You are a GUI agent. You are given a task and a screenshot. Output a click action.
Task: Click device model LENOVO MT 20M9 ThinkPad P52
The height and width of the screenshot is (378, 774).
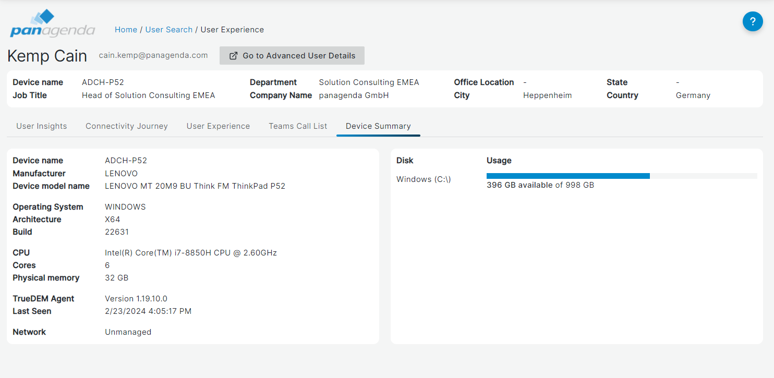pos(195,186)
